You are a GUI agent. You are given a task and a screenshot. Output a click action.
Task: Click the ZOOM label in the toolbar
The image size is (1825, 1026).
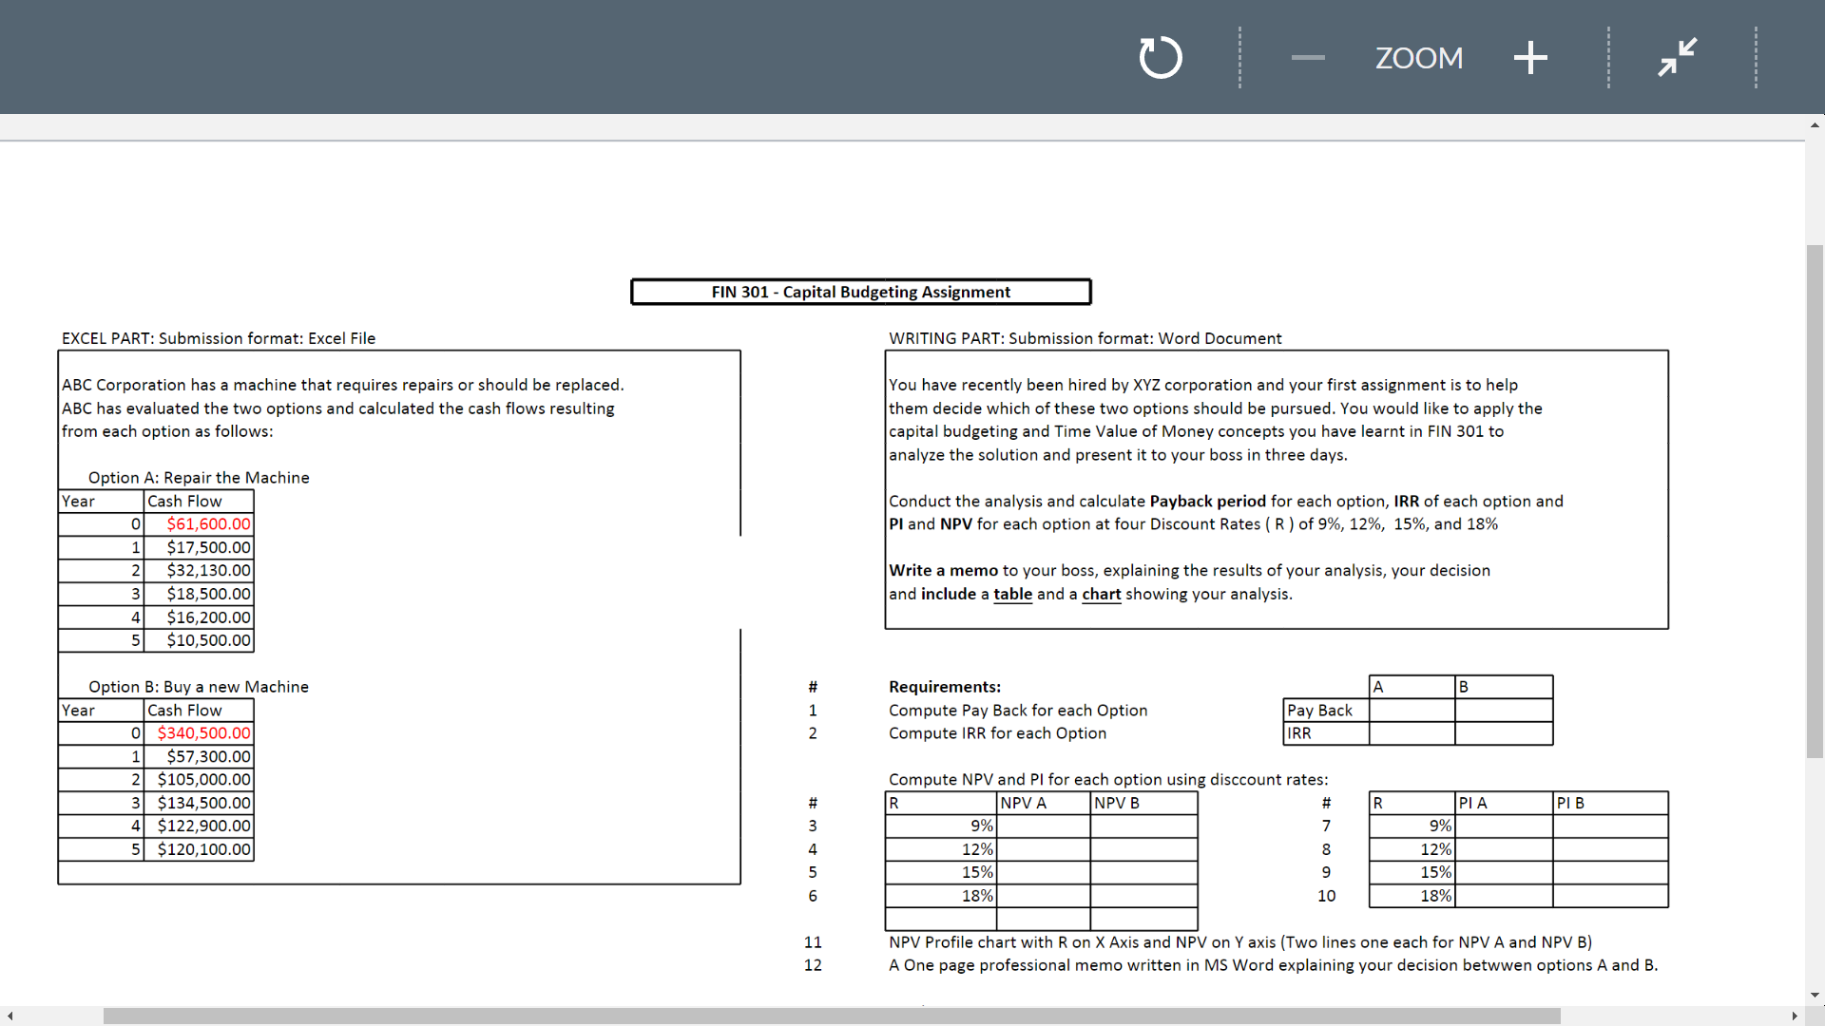[1418, 57]
